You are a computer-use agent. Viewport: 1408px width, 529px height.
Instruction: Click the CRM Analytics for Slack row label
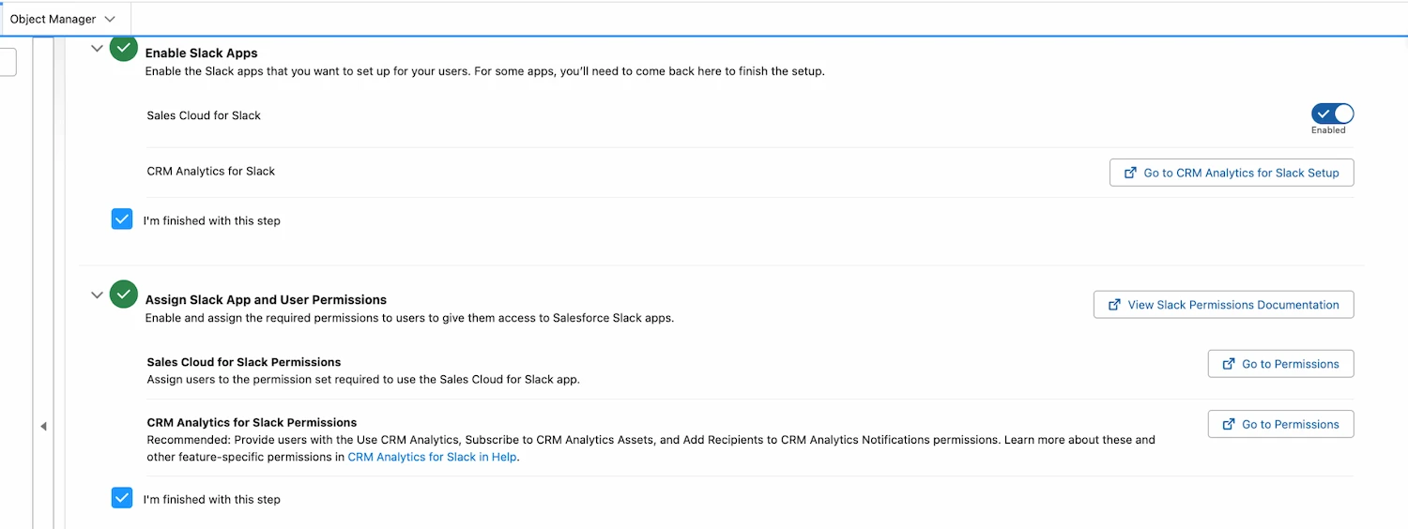[x=211, y=172]
